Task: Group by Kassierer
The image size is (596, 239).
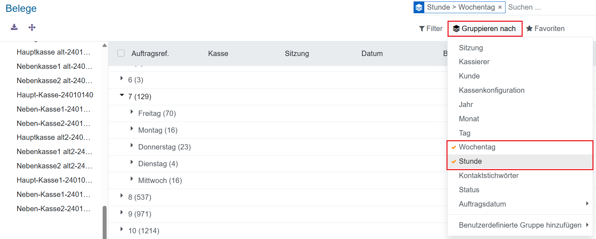Action: (474, 62)
